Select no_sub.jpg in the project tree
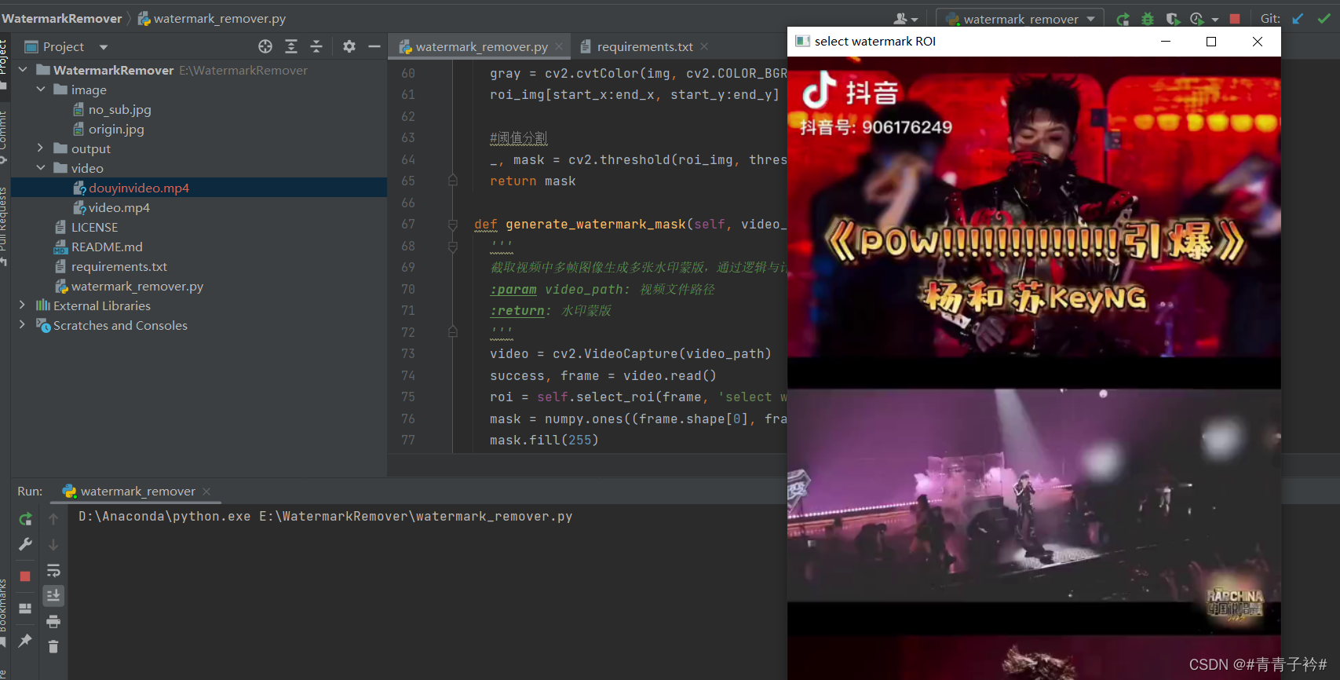Viewport: 1340px width, 680px height. pos(119,109)
